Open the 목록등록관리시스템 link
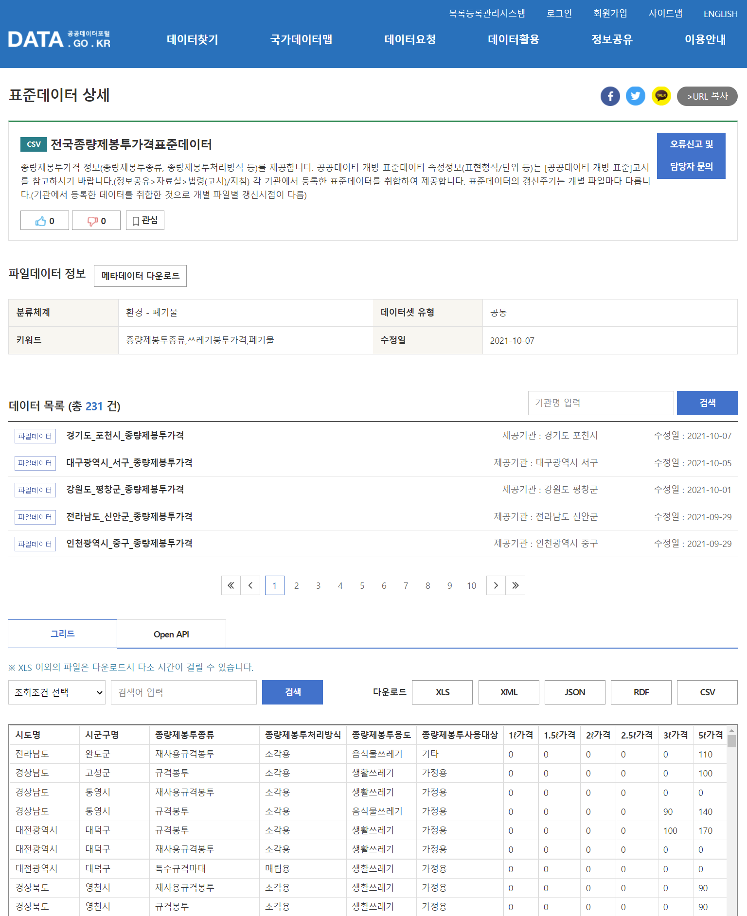 pos(487,14)
